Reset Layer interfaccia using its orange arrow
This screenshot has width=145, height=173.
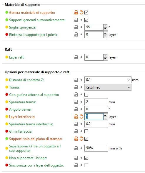81,117
